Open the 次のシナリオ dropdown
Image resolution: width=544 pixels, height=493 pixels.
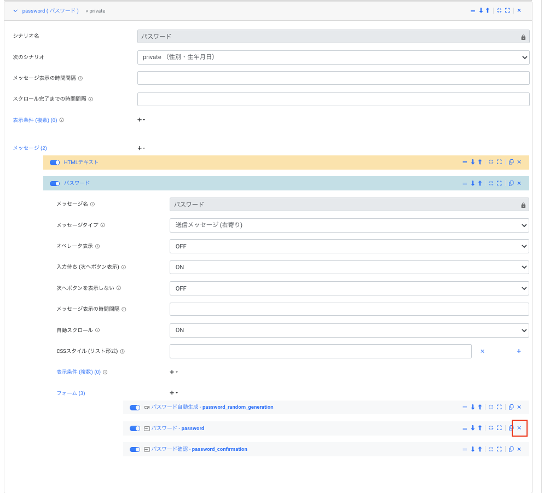pyautogui.click(x=333, y=57)
